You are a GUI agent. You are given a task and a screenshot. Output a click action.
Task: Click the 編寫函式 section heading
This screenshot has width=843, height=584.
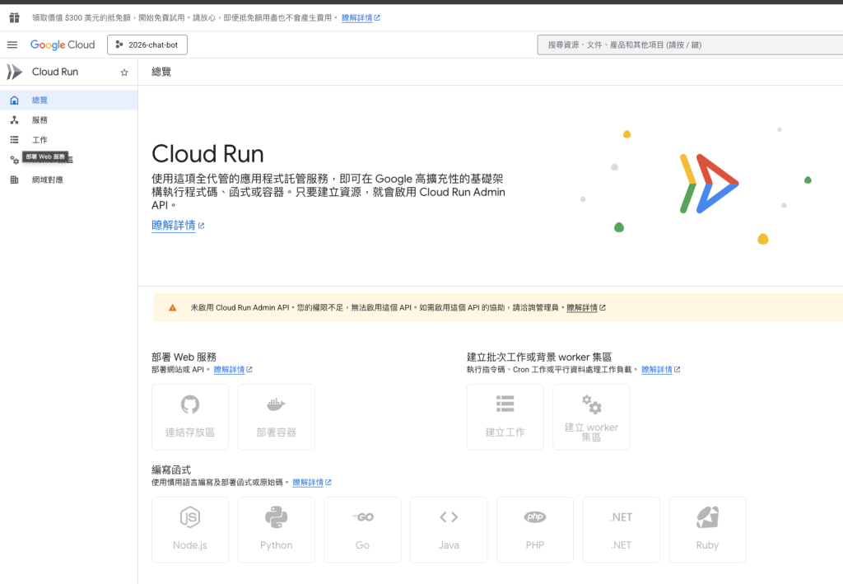coord(171,470)
